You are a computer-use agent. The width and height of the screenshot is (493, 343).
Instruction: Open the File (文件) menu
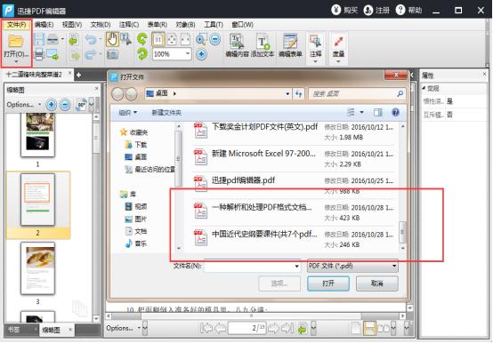tap(17, 25)
